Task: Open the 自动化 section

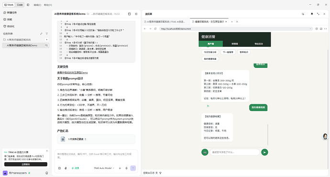Action: pyautogui.click(x=9, y=26)
